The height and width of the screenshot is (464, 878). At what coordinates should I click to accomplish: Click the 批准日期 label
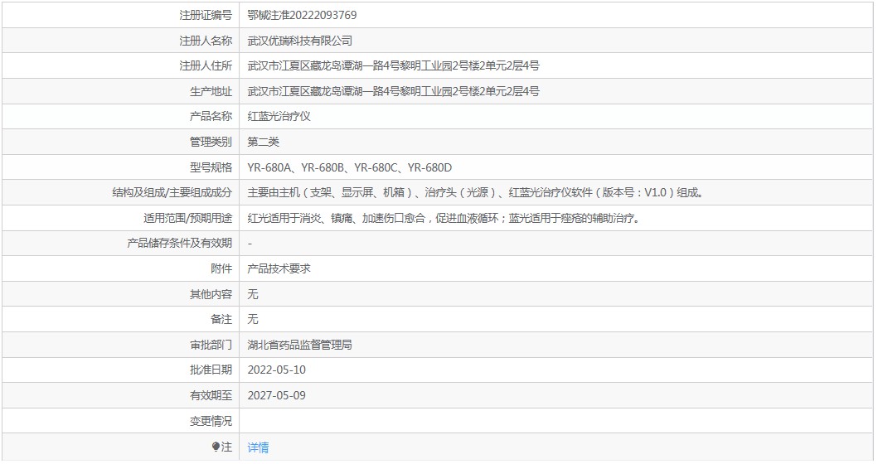[211, 370]
